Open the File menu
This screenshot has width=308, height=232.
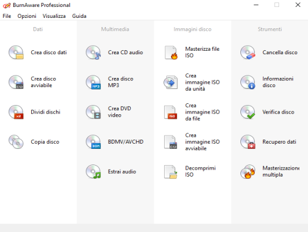7,16
